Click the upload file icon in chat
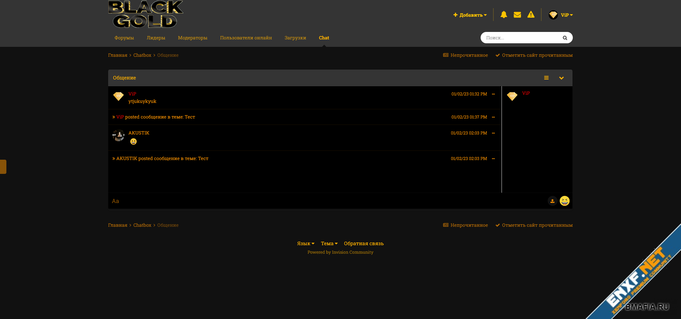The height and width of the screenshot is (319, 681). [x=552, y=201]
